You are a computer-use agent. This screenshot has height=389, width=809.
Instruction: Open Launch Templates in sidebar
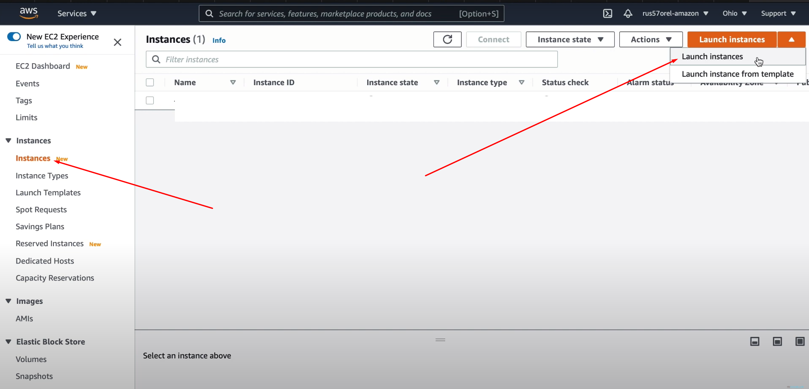coord(48,192)
